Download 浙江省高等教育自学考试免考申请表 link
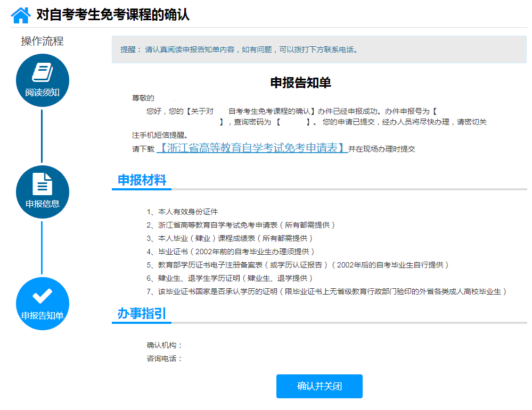This screenshot has height=410, width=532. pyautogui.click(x=252, y=148)
